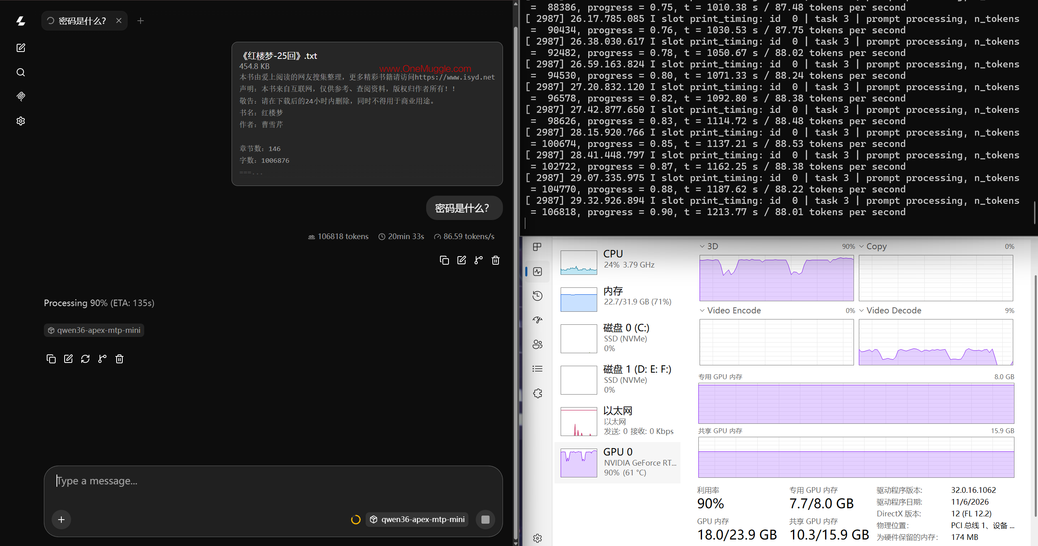Screen dimensions: 1038x546
Task: Open Task Manager Details list icon
Action: pyautogui.click(x=537, y=369)
